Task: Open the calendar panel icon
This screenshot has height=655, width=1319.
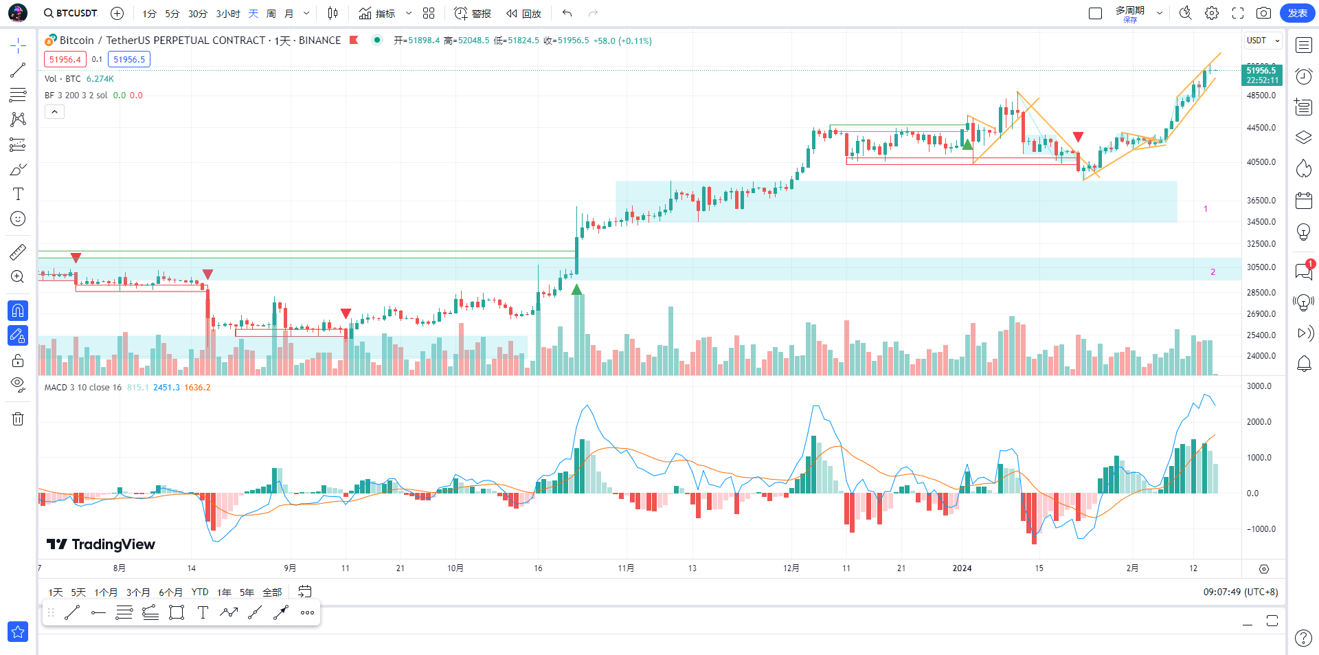Action: 1304,201
